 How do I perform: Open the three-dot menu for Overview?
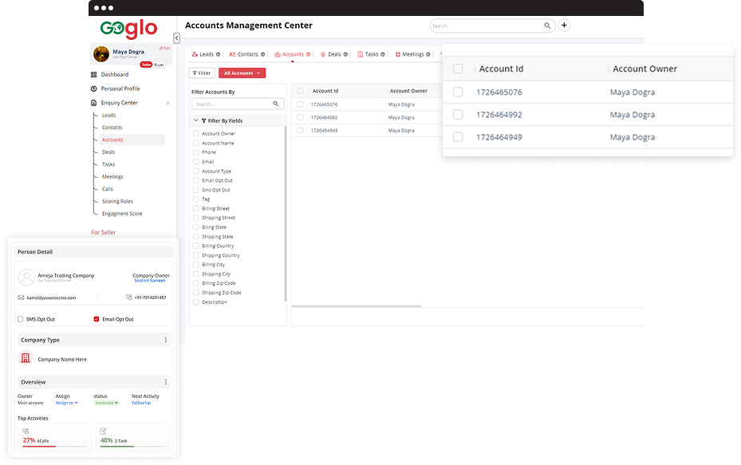point(166,382)
